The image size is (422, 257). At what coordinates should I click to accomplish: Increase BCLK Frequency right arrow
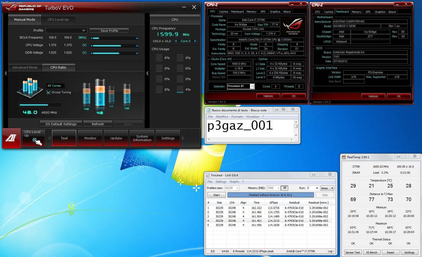coord(137,38)
